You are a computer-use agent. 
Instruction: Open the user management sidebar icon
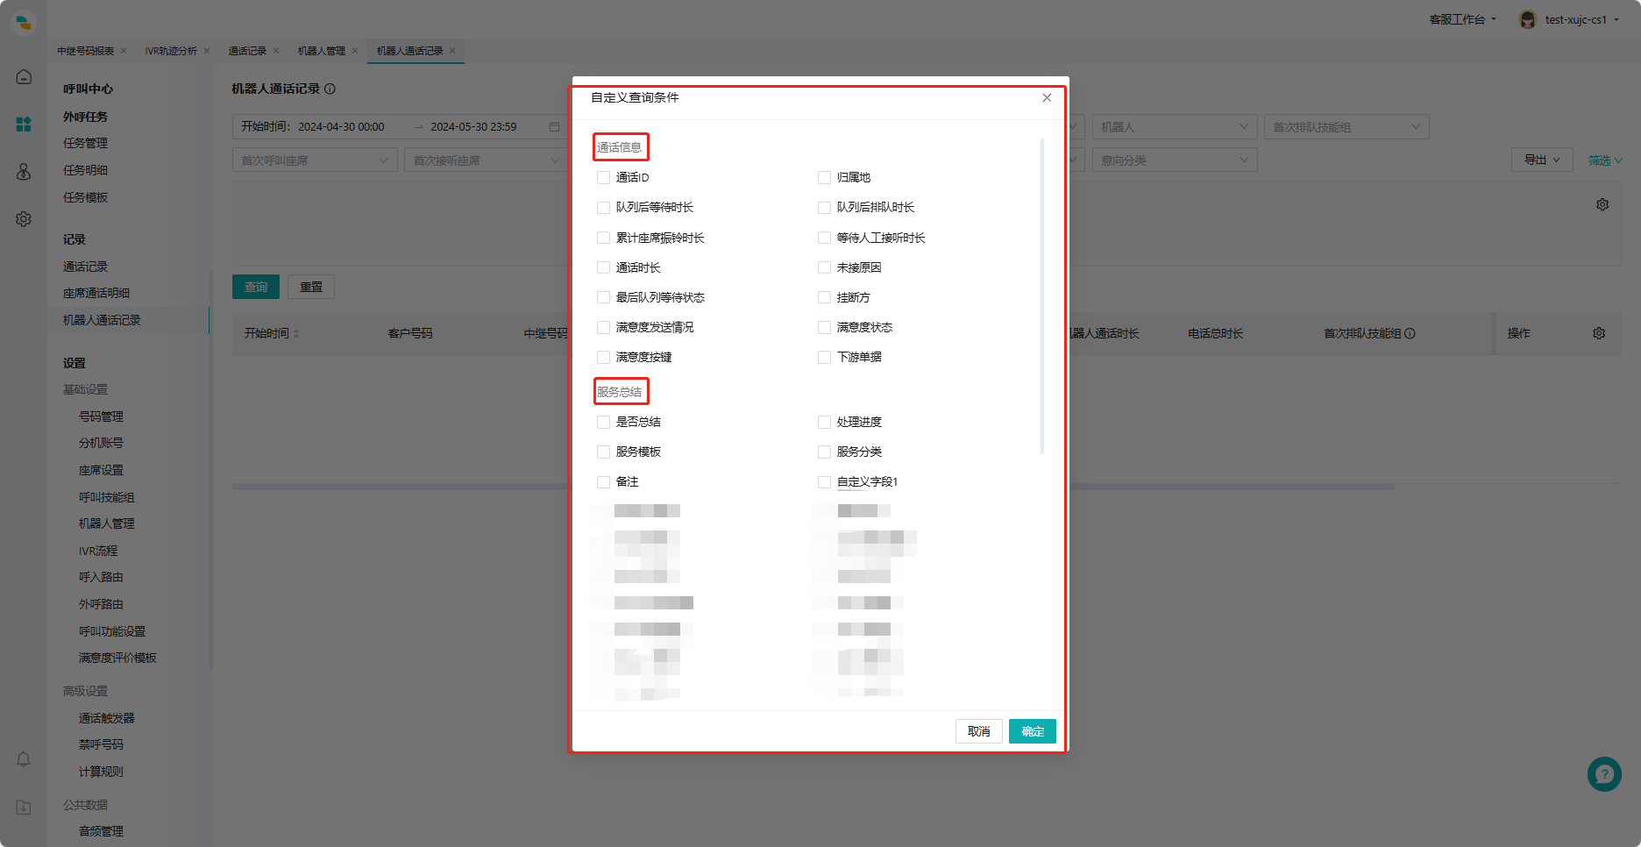click(x=24, y=172)
